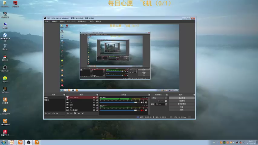258x145 pixels.
Task: Adjust transition duration stepper arrows
Action: tap(166, 104)
